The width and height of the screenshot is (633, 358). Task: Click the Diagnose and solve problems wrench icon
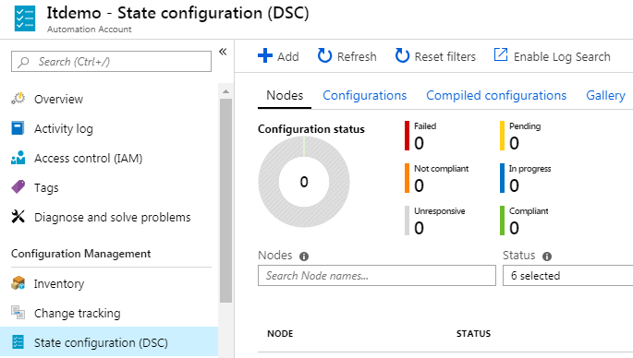(x=18, y=217)
